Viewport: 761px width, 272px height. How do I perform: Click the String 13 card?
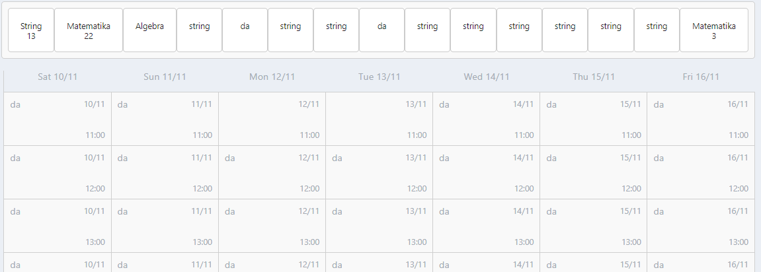pos(31,30)
